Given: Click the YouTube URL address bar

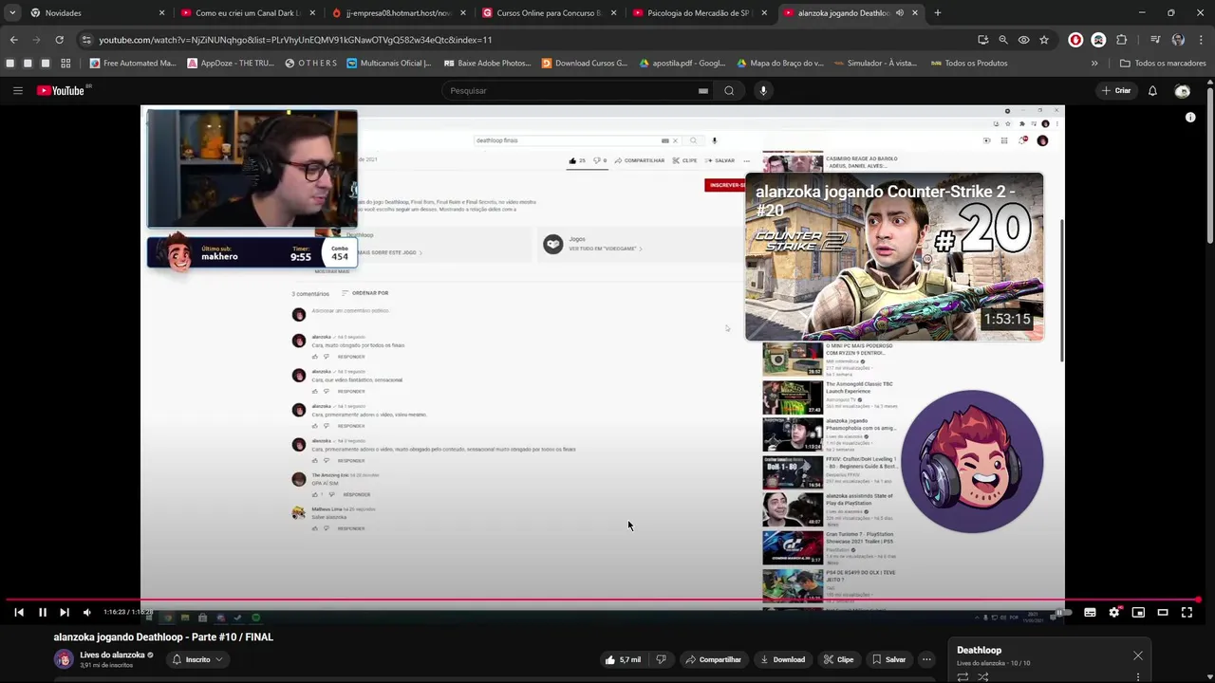Looking at the screenshot, I should coord(532,40).
